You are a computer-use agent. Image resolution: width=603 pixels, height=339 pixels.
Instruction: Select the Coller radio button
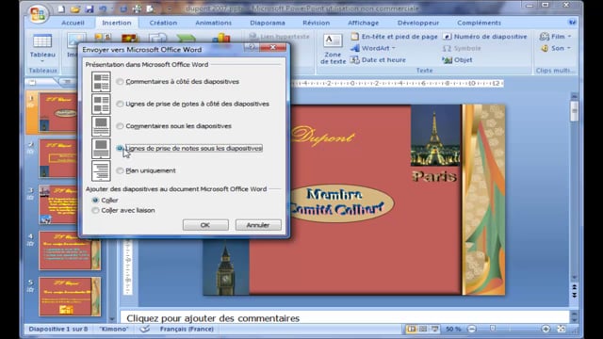coord(95,201)
